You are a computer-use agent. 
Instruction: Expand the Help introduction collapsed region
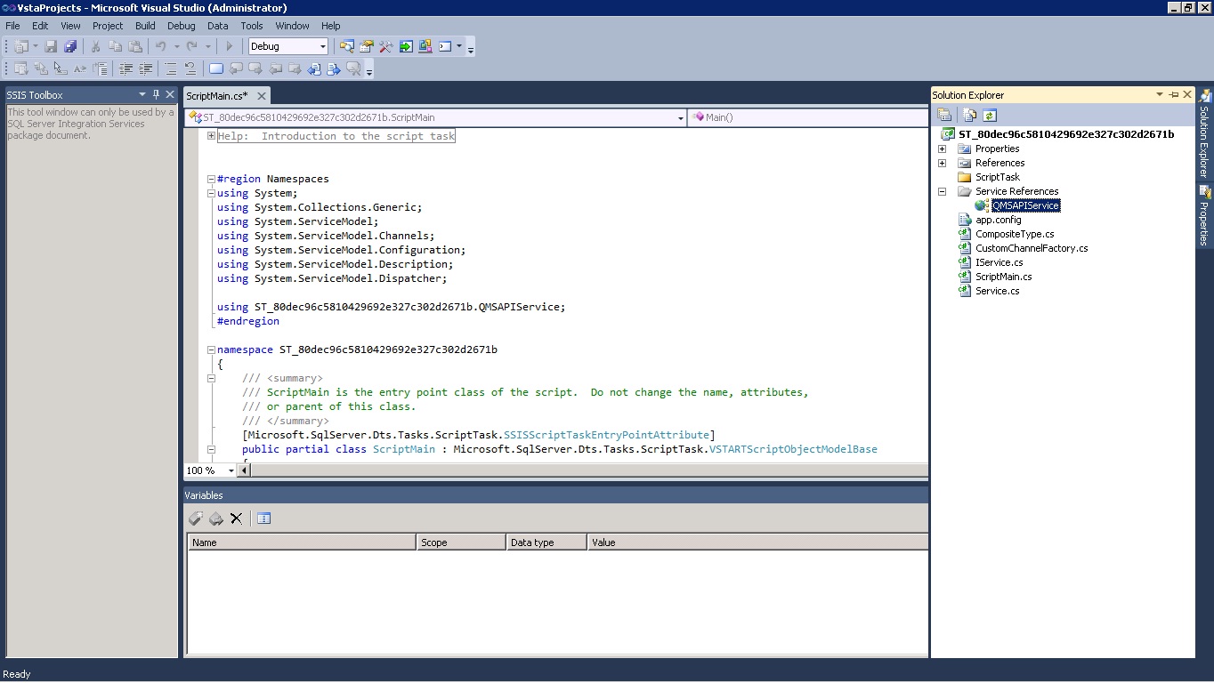pyautogui.click(x=211, y=136)
